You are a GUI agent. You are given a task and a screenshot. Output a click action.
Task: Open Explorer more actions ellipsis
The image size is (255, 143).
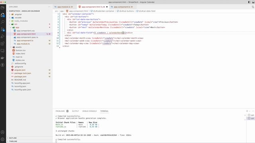[49, 7]
